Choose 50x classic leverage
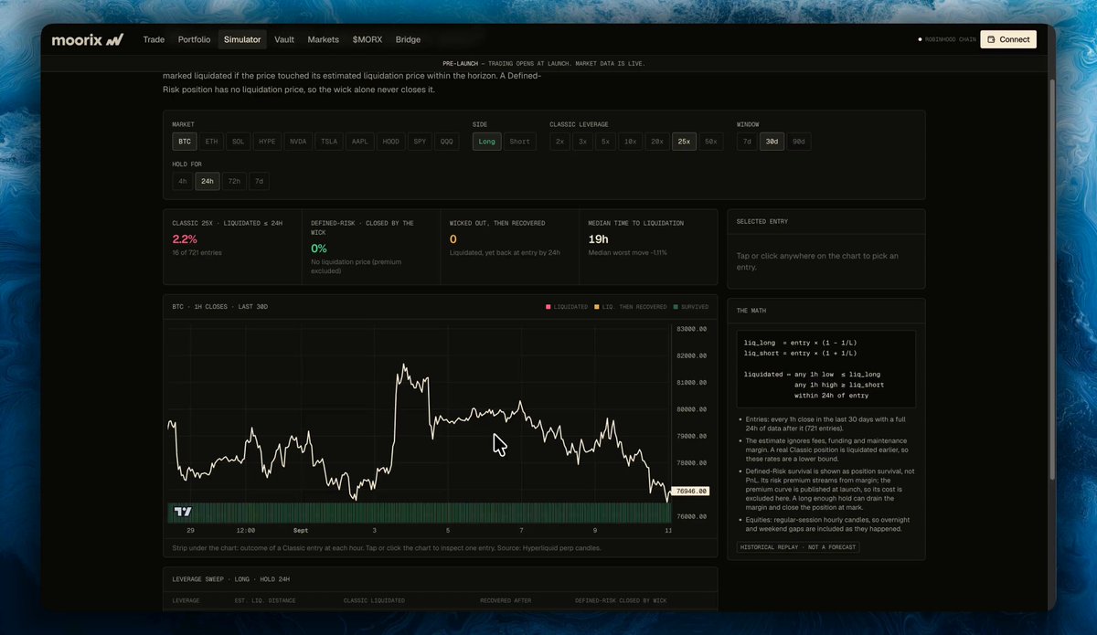 711,142
